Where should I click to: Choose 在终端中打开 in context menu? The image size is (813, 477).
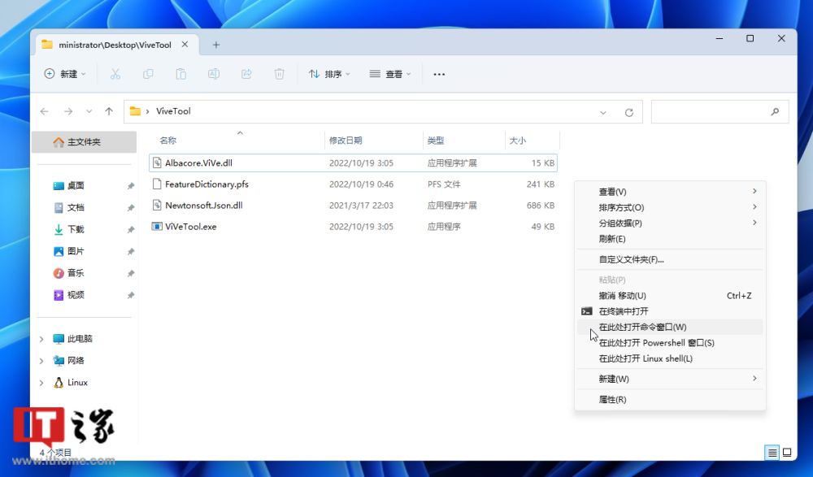click(670, 311)
